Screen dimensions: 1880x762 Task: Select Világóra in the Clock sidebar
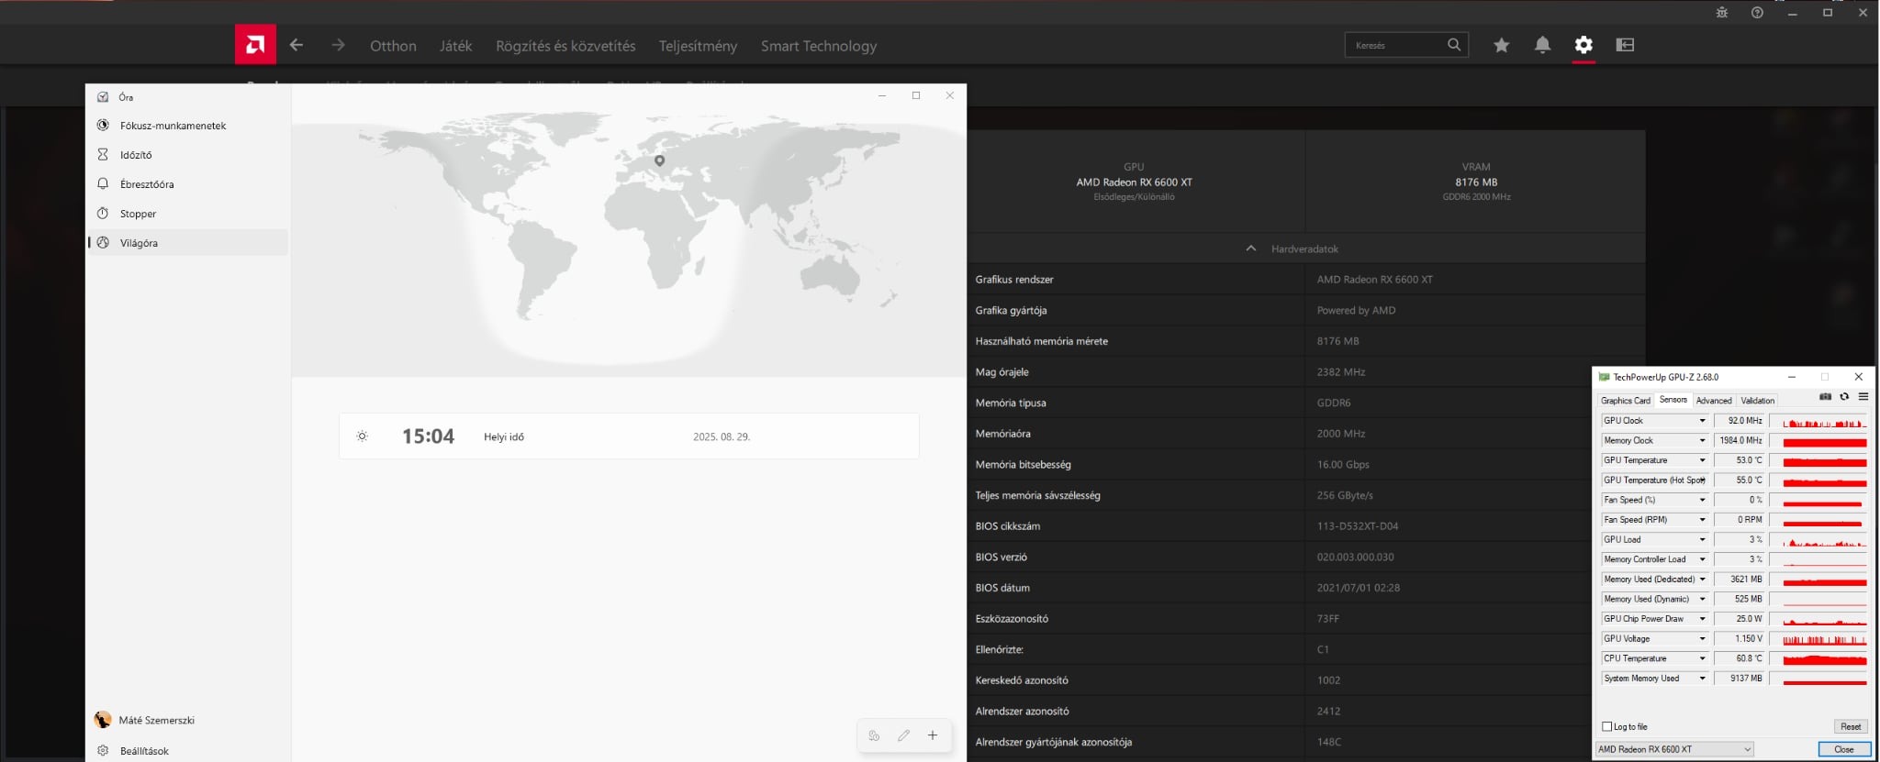pyautogui.click(x=187, y=243)
